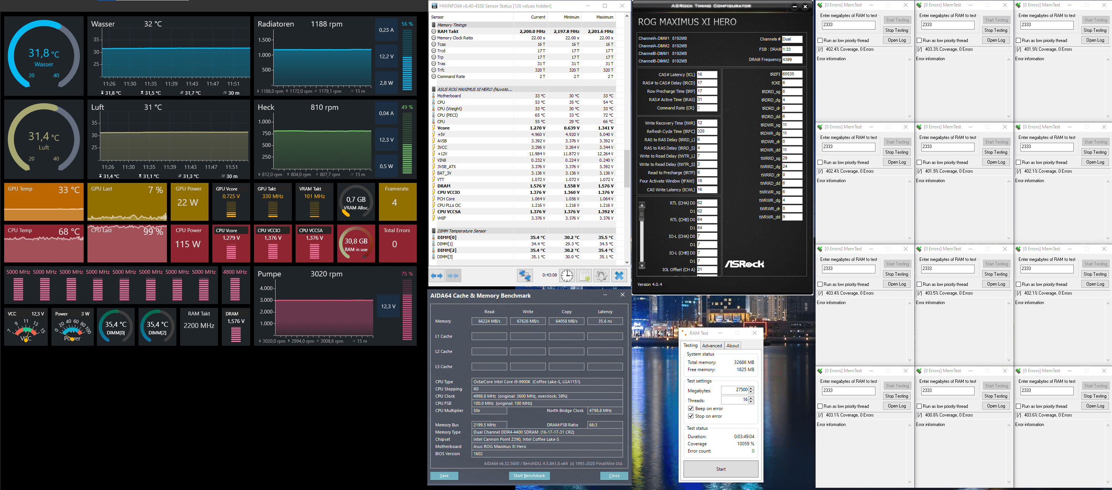Screen dimensions: 1112x490
Task: Enable low priority thread in 403.6% MemTest
Action: pyautogui.click(x=1019, y=407)
